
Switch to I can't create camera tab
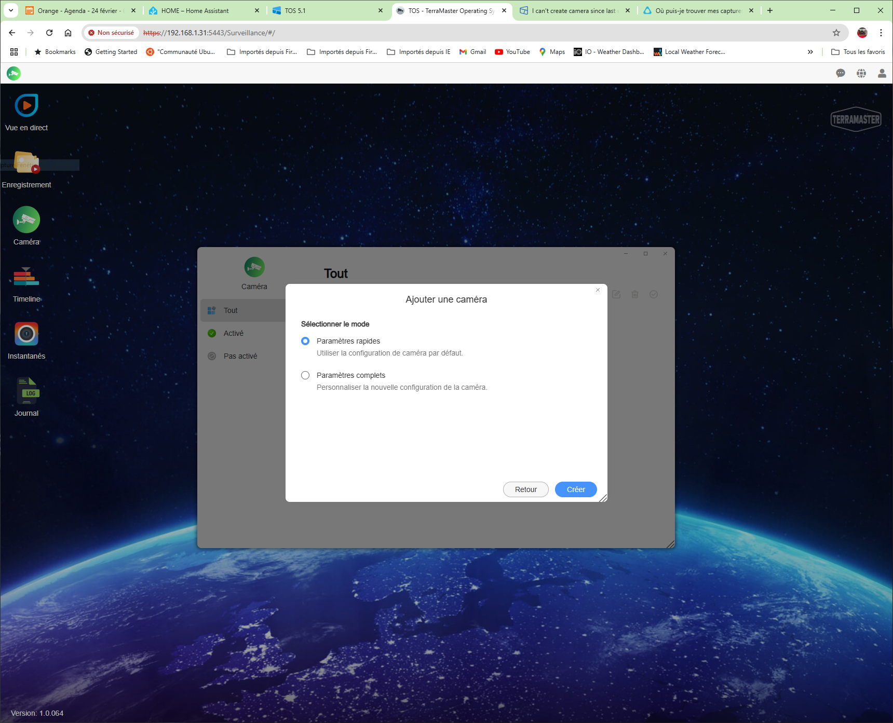(575, 10)
